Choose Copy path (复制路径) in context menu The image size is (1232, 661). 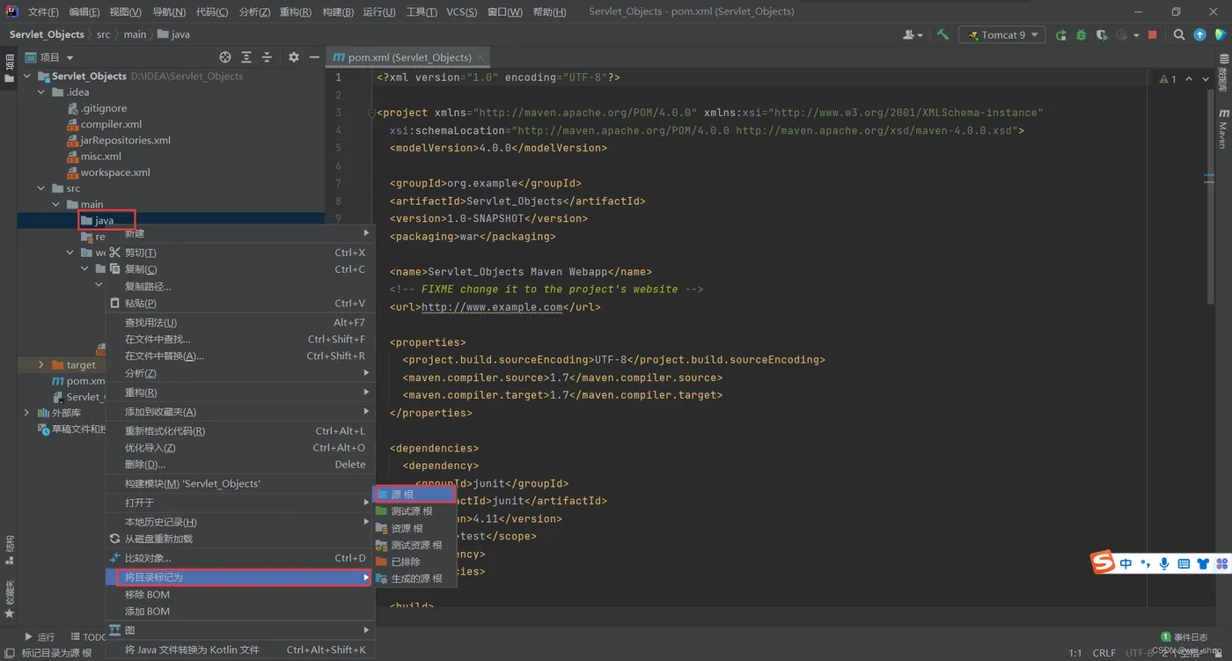(239, 286)
